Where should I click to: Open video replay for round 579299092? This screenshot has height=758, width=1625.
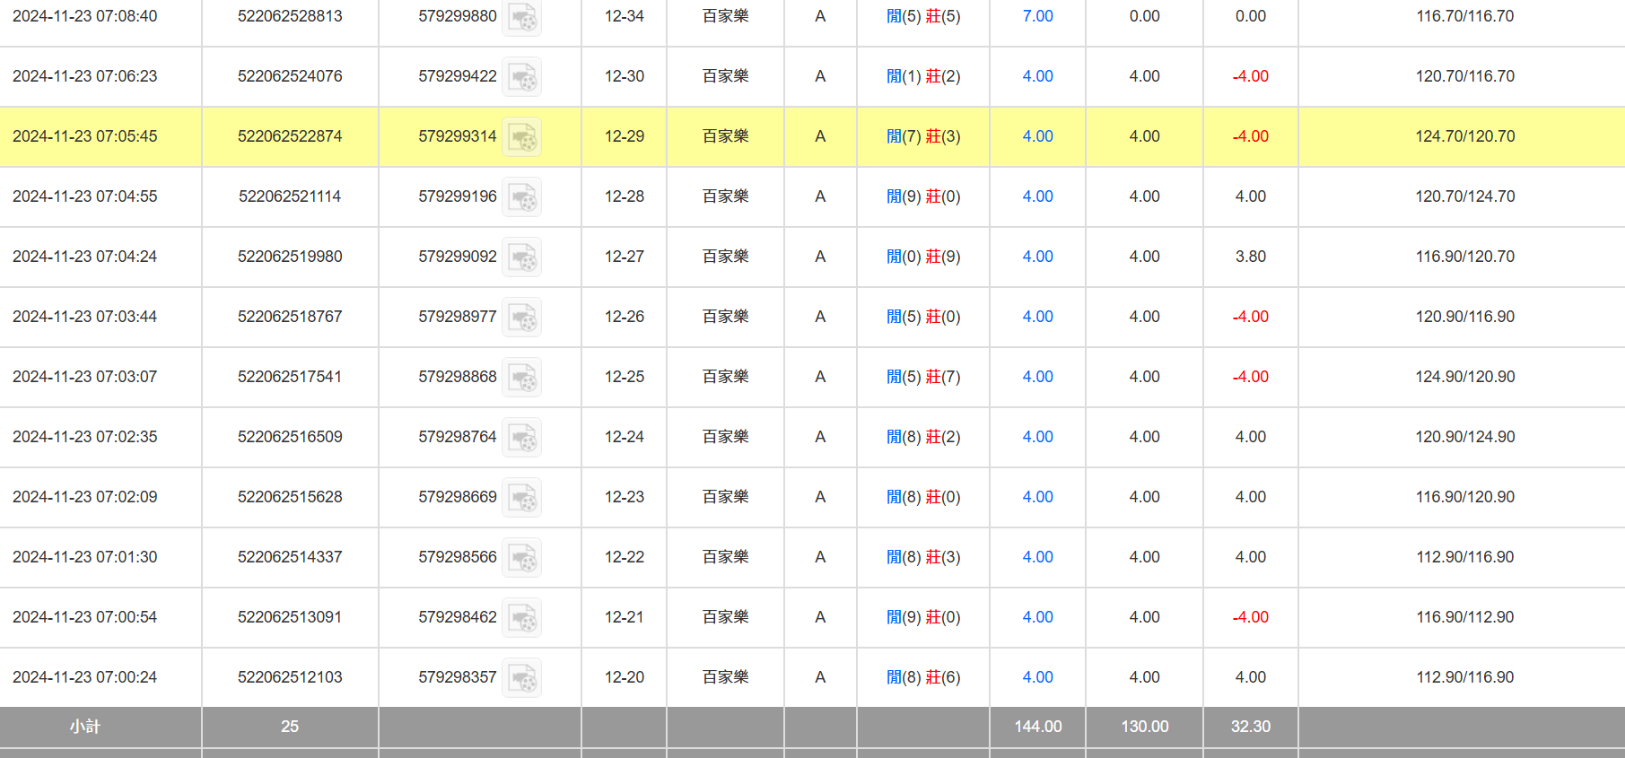tap(521, 257)
